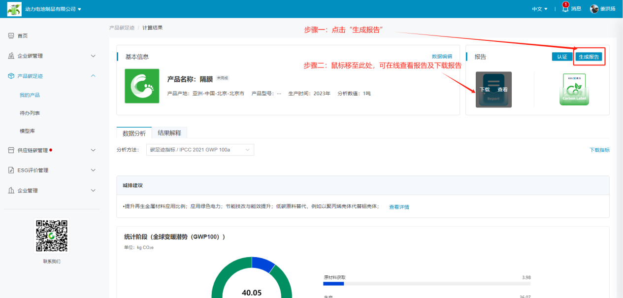This screenshot has height=298, width=623.
Task: Switch to the 结果解释 tab
Action: point(169,133)
